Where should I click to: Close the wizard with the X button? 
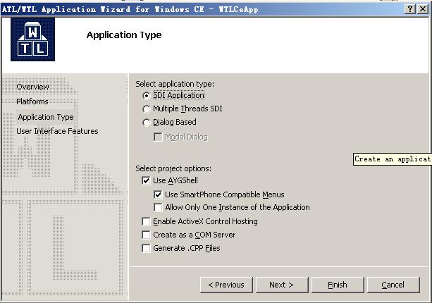[x=423, y=9]
